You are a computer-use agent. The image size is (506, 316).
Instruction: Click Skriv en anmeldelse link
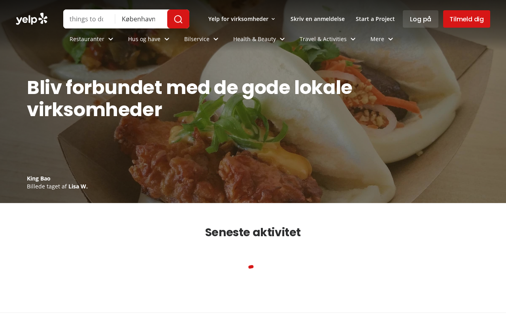317,19
